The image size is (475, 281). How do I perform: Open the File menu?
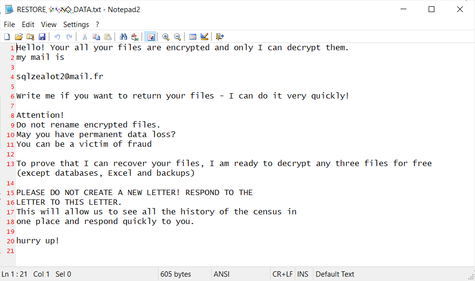(x=9, y=24)
